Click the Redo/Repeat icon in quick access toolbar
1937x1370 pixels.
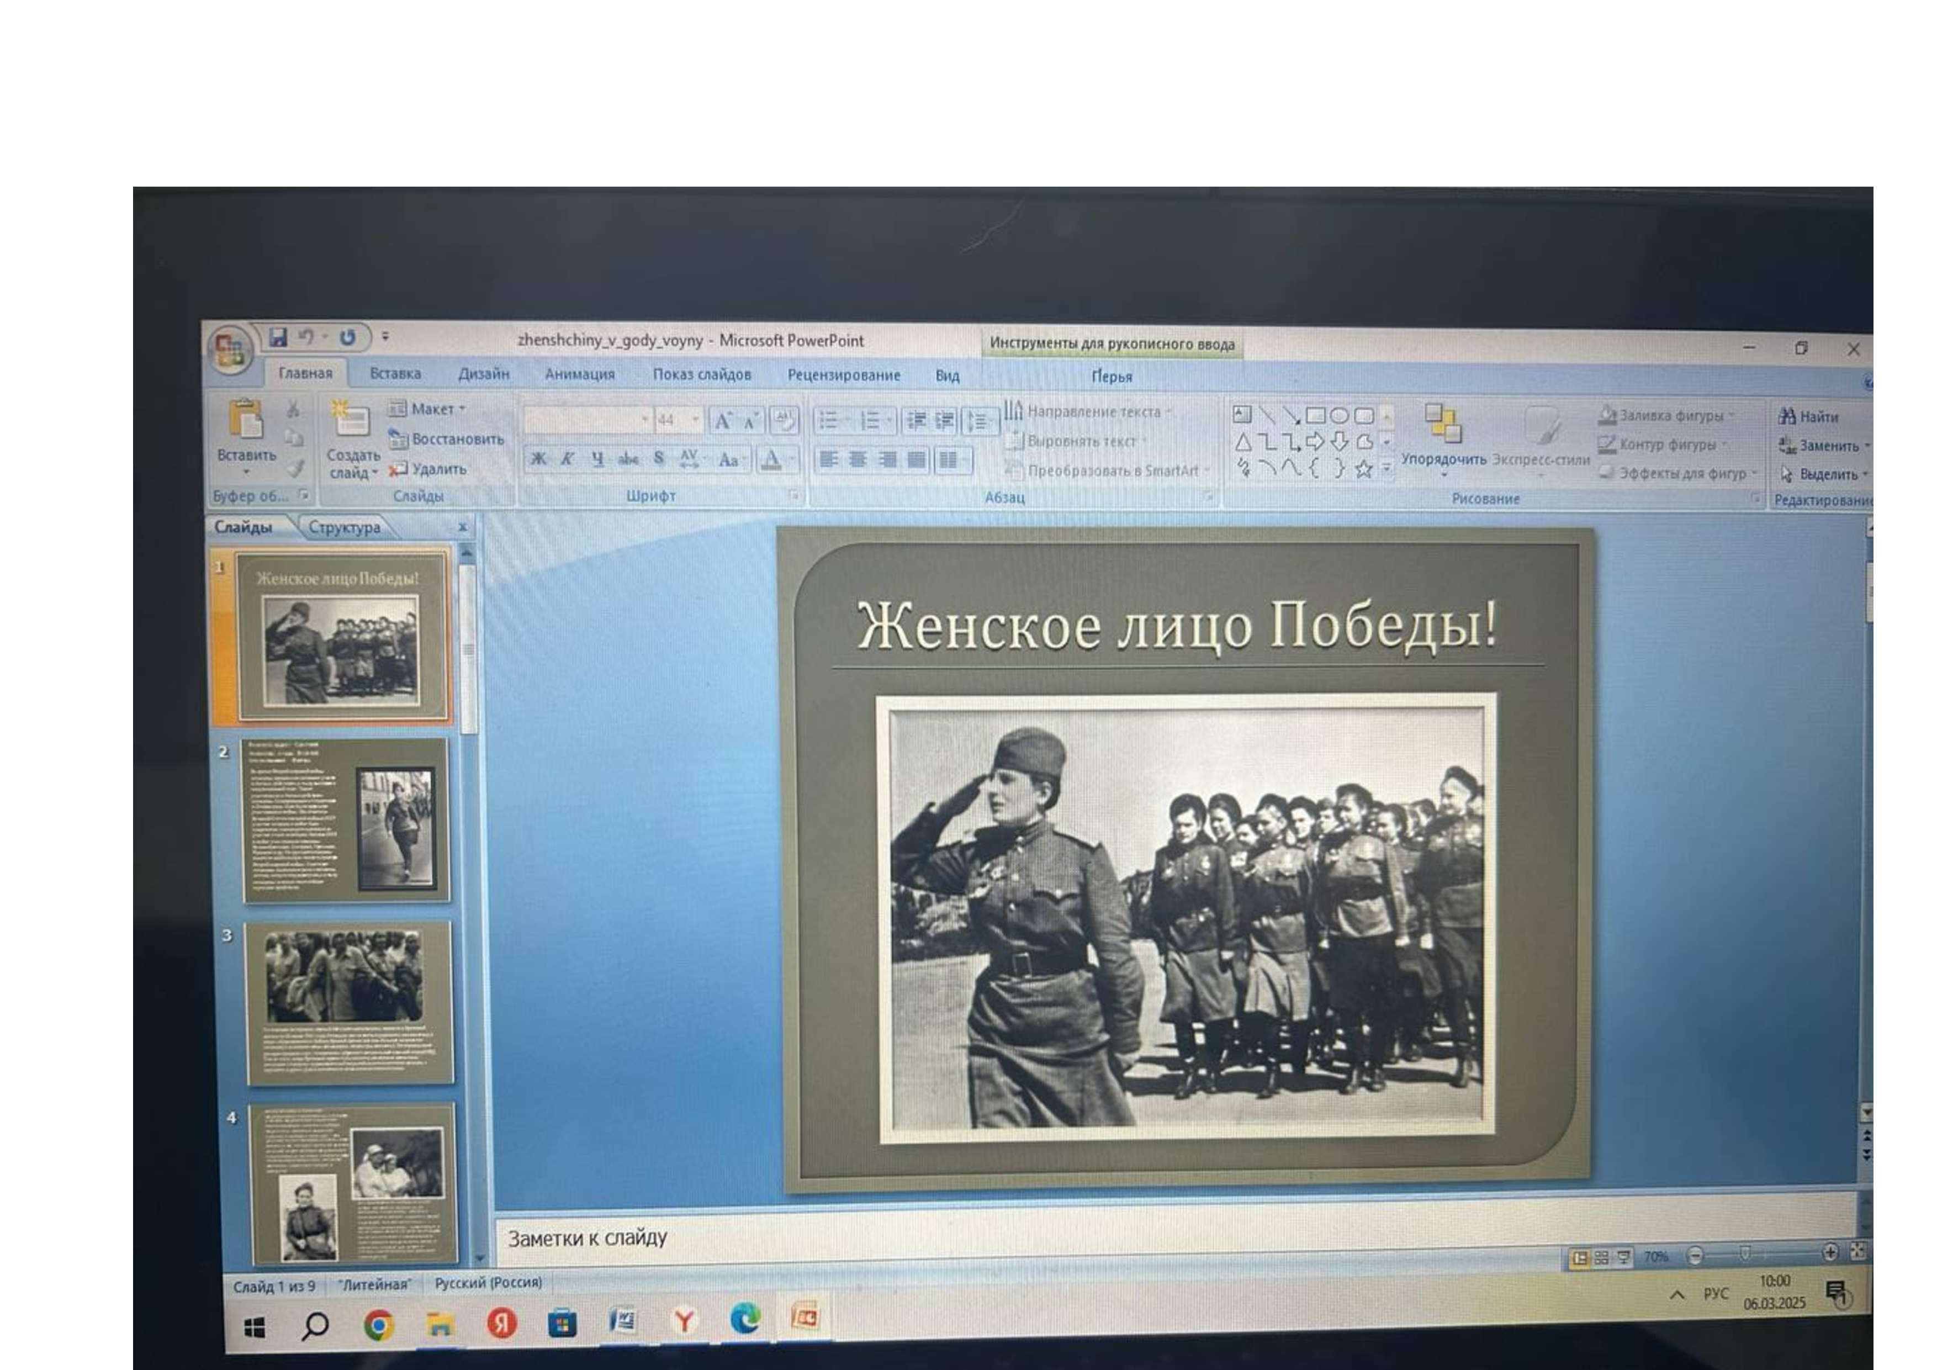[347, 337]
